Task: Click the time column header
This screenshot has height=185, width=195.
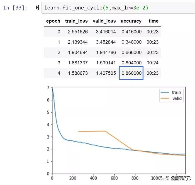Action: (153, 21)
